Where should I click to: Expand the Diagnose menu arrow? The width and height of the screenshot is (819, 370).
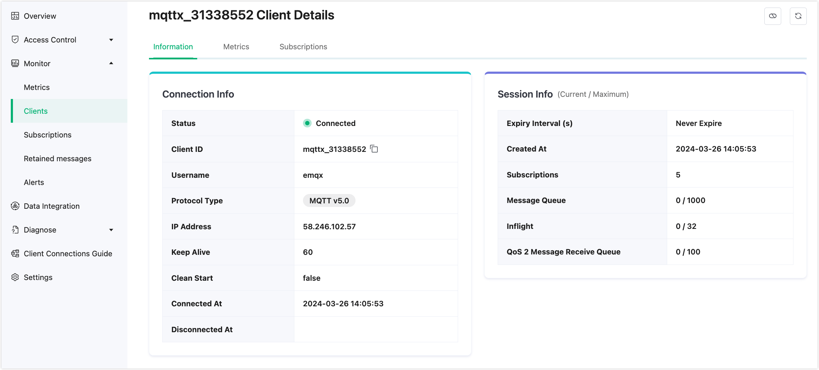tap(111, 230)
